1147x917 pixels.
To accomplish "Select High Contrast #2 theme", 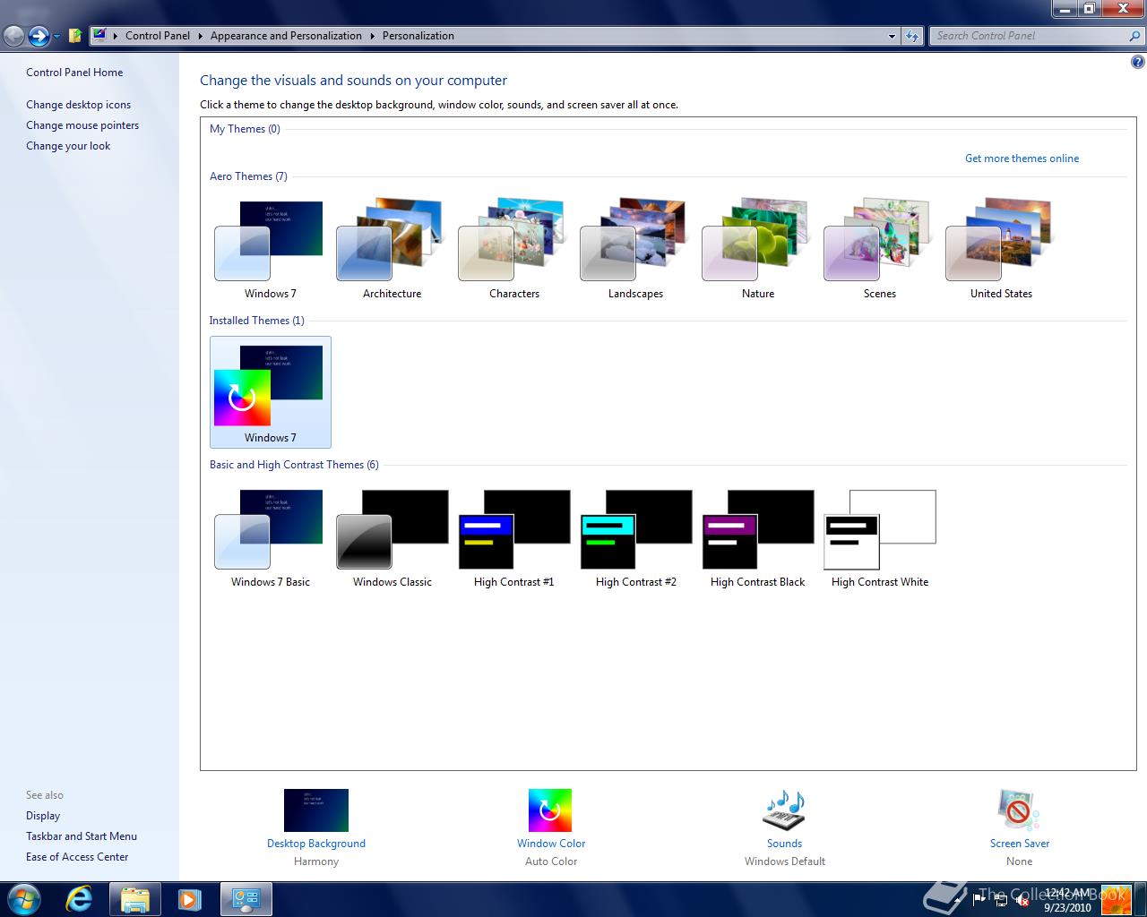I will (x=635, y=537).
